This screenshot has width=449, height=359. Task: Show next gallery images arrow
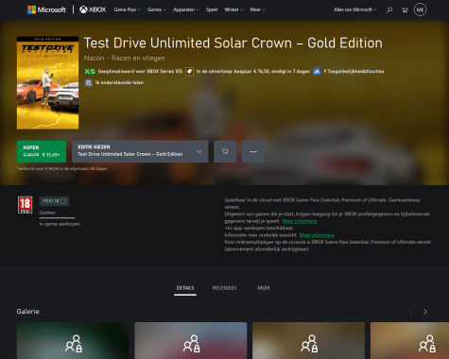[424, 312]
